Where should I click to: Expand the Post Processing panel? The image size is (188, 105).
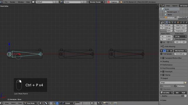168,68
